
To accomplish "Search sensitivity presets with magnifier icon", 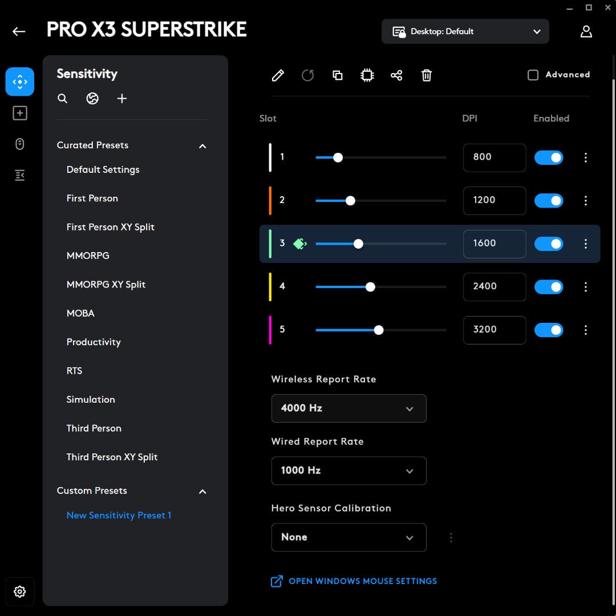I will pyautogui.click(x=63, y=98).
